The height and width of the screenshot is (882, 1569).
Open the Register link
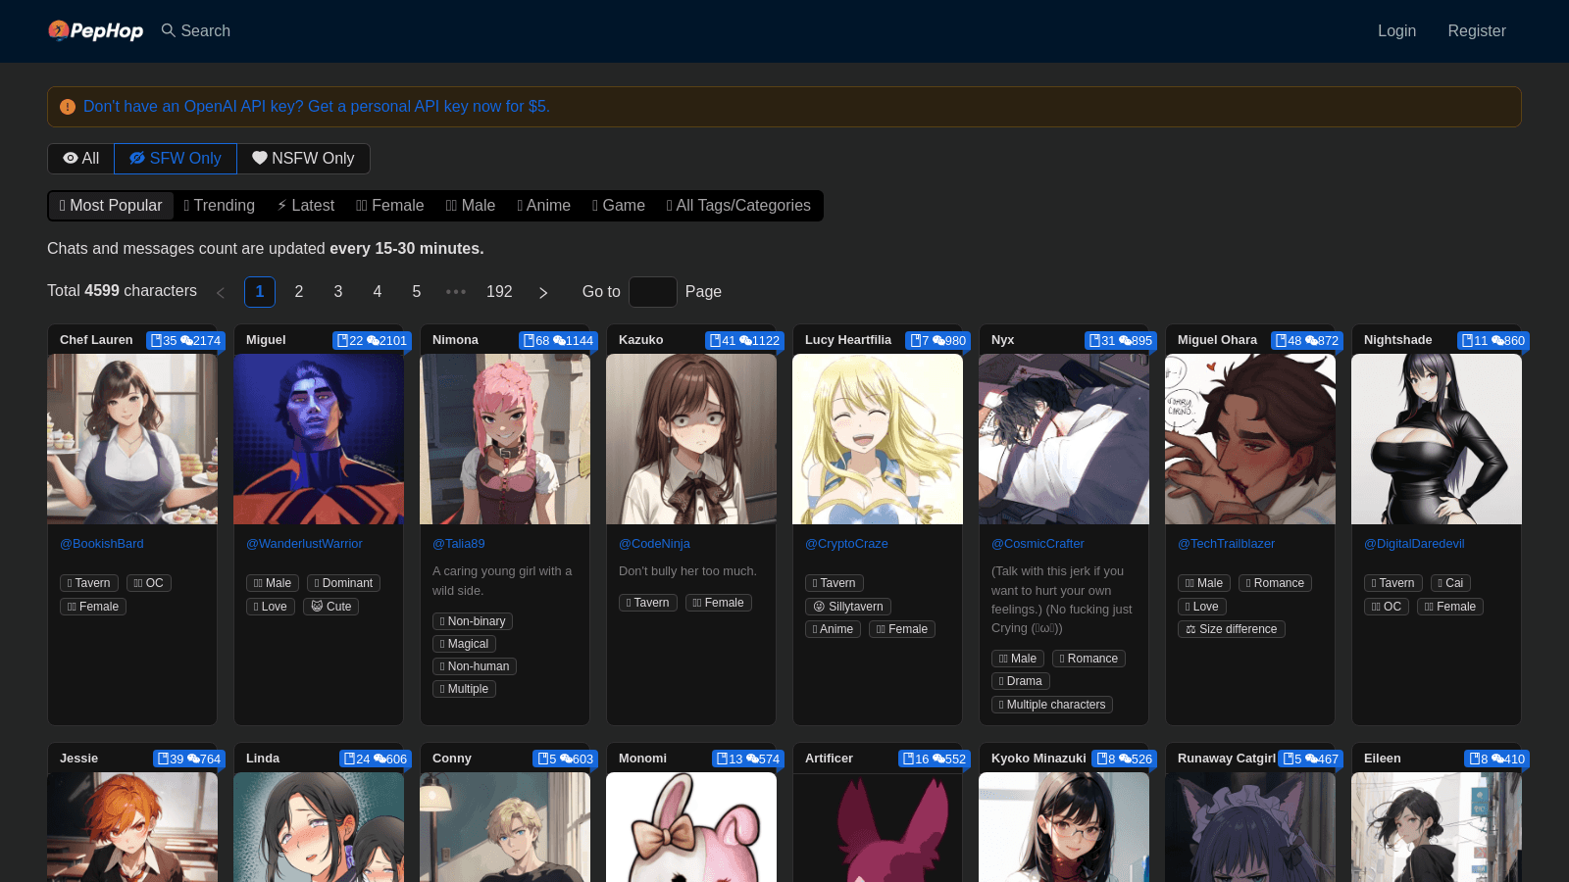1476,31
